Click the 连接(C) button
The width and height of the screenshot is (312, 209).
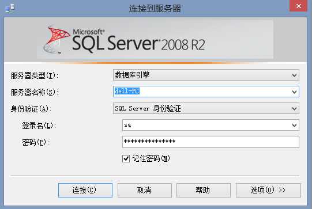coord(85,190)
